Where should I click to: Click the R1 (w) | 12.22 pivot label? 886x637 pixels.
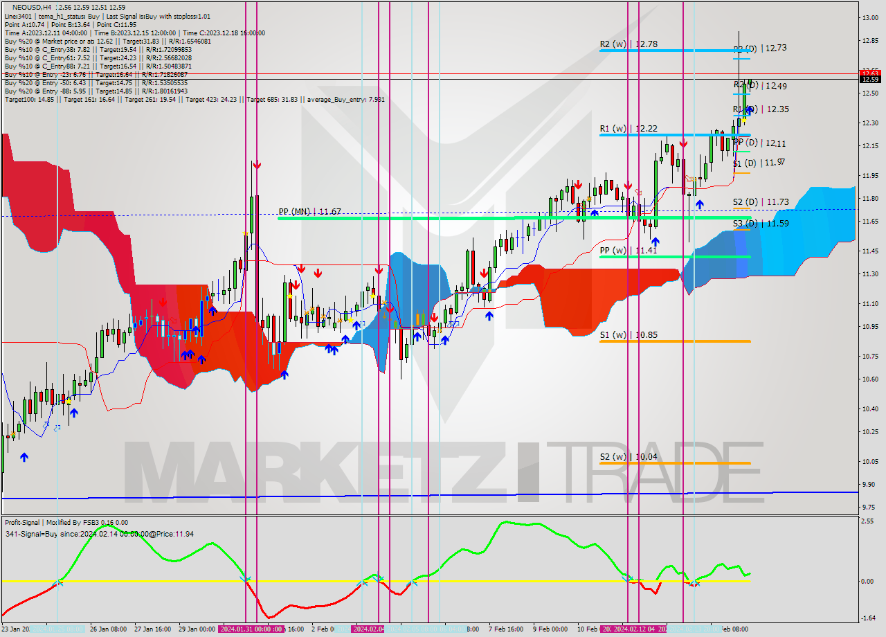click(x=629, y=129)
